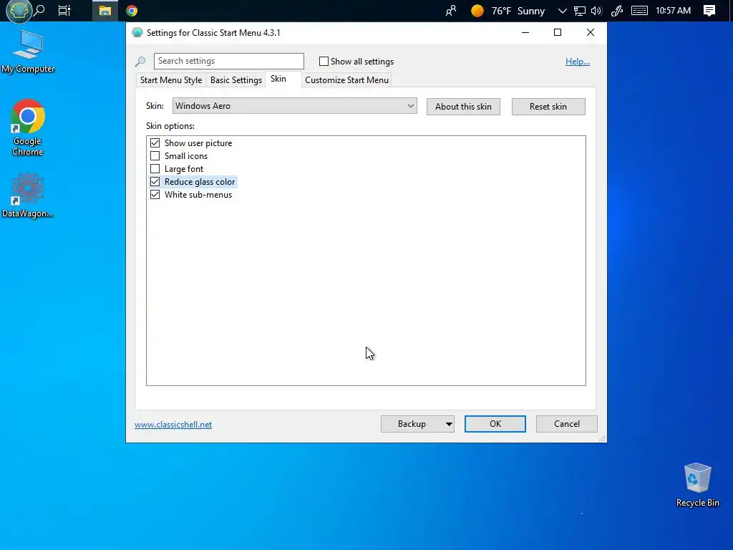Click the magnifier icon beside Search settings
733x550 pixels.
140,62
